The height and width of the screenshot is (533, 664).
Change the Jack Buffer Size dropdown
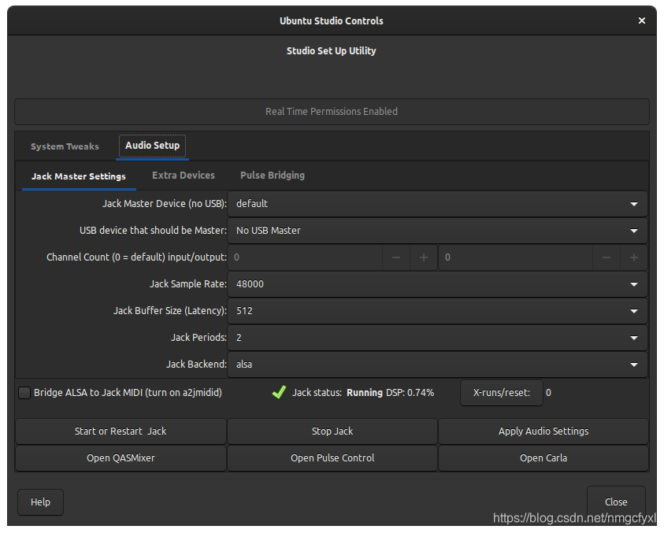[x=437, y=311]
